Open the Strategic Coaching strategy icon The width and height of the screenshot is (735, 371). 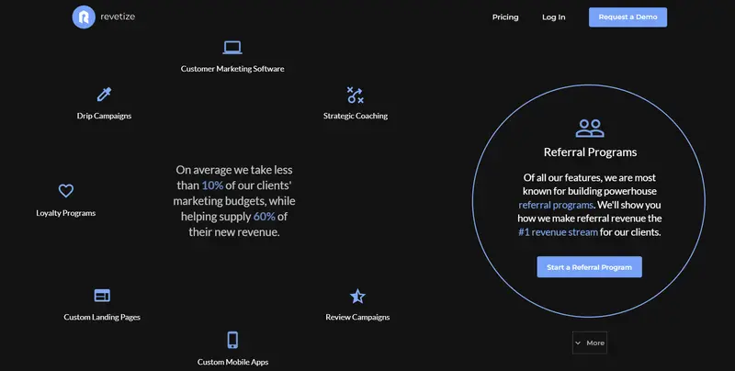(355, 95)
